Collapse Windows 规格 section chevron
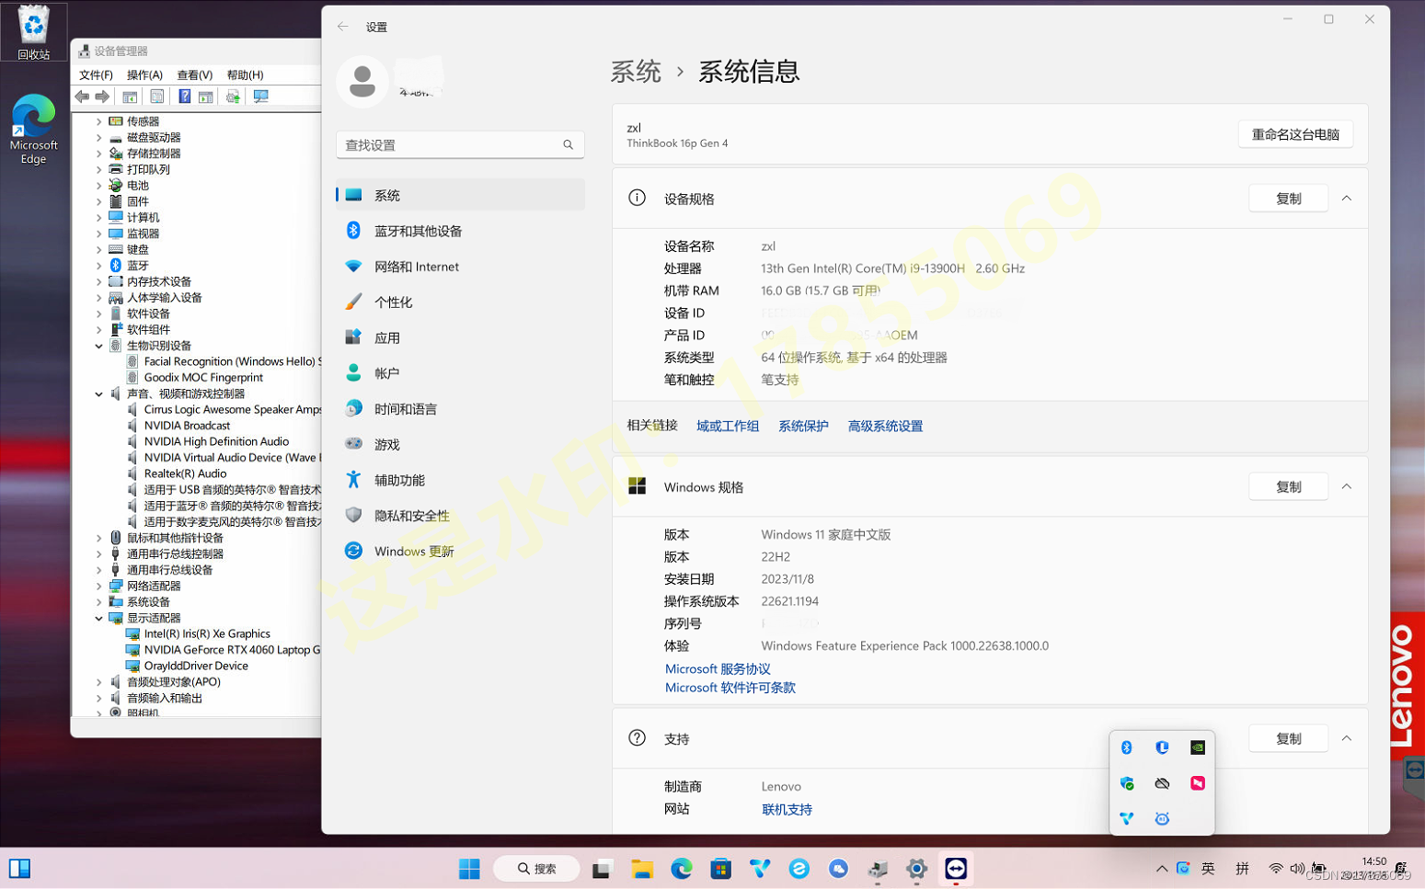The height and width of the screenshot is (889, 1425). click(1346, 487)
